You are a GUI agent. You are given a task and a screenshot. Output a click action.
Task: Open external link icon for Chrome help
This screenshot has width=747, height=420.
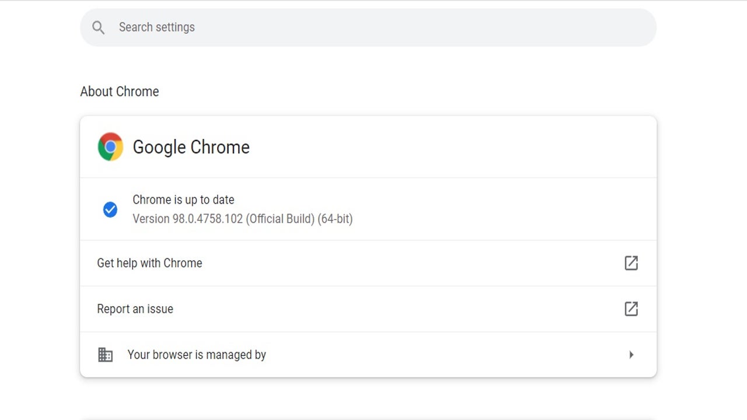[631, 263]
